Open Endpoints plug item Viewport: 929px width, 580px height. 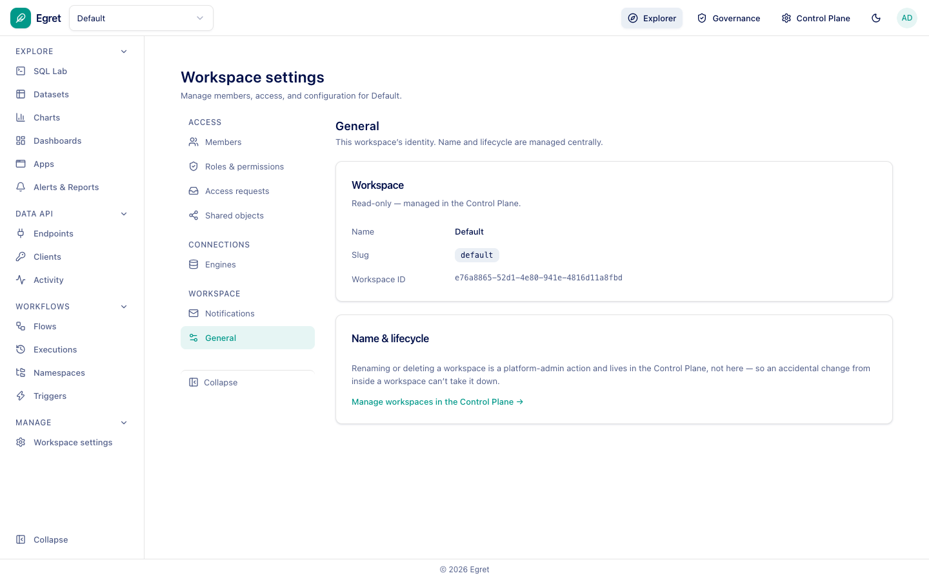(72, 234)
